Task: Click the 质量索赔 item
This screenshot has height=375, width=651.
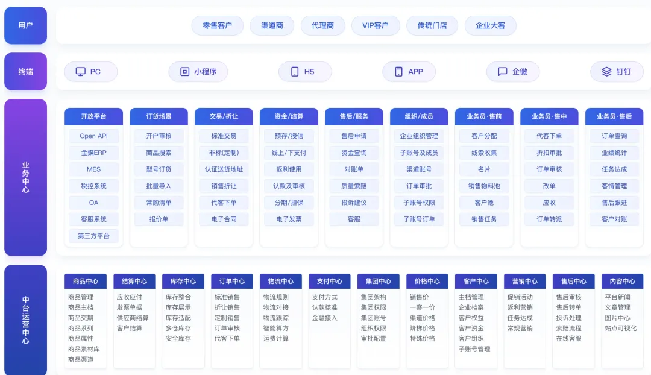Action: click(354, 186)
